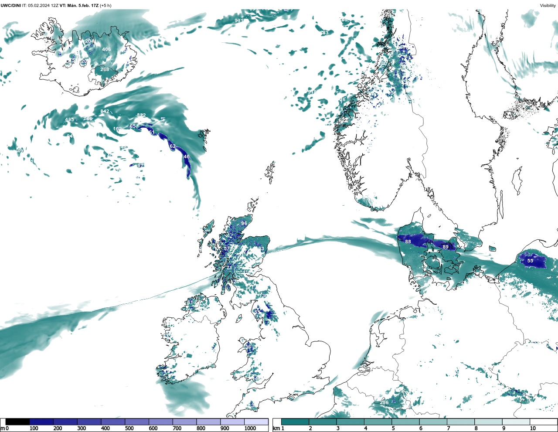Image resolution: width=558 pixels, height=432 pixels.
Task: Click the '88' visibility value over Jutland
Action: 408,242
